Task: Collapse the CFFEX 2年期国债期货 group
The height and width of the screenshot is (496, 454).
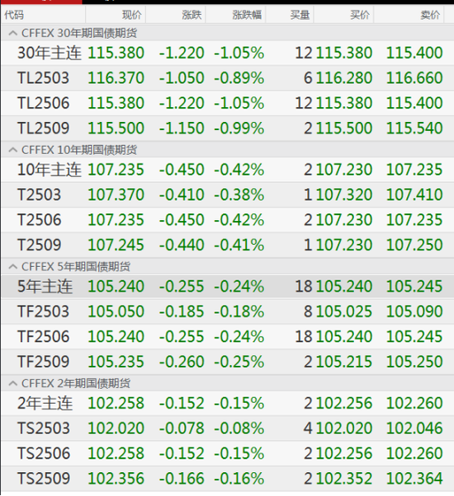Action: pyautogui.click(x=12, y=383)
